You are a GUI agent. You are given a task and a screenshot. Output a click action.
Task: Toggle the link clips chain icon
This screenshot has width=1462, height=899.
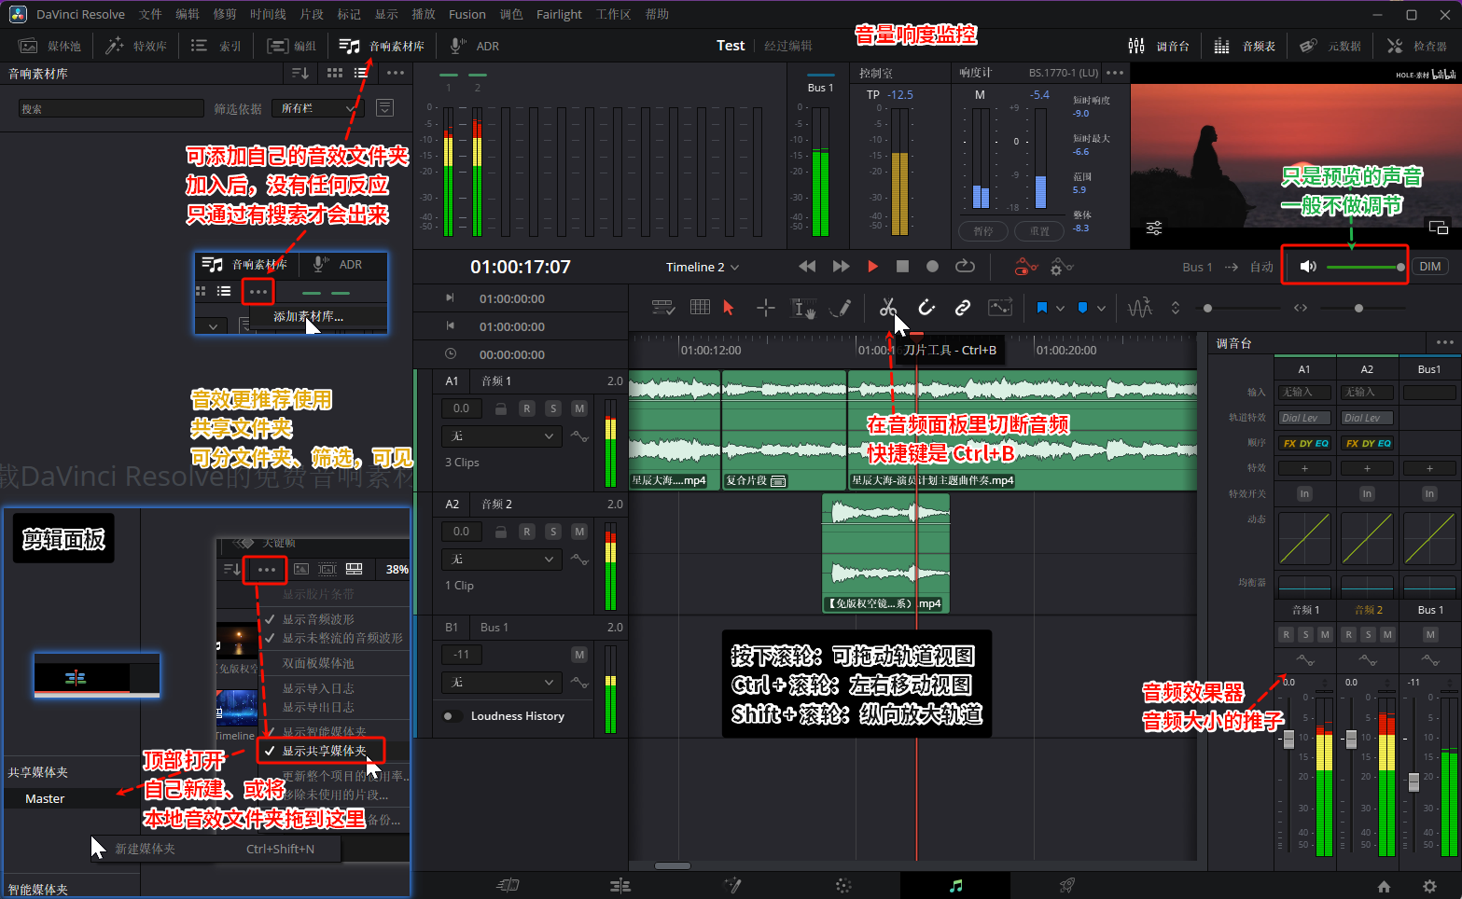tap(962, 308)
